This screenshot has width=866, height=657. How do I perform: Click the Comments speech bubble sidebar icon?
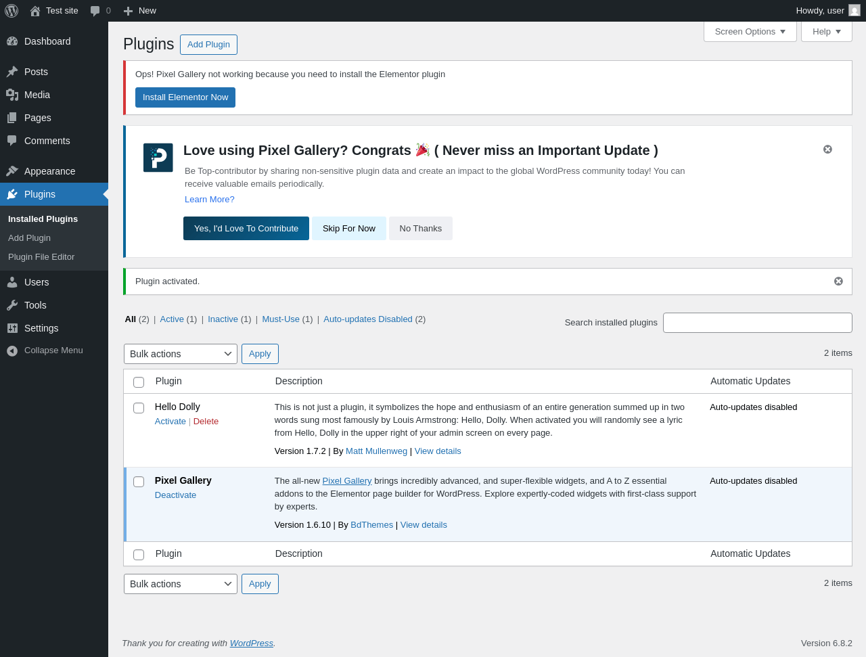(12, 141)
